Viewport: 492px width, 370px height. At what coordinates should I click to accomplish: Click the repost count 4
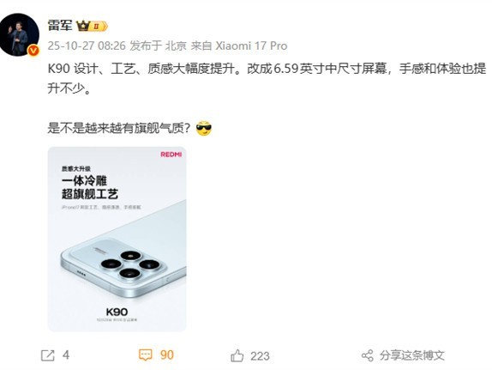pos(66,355)
